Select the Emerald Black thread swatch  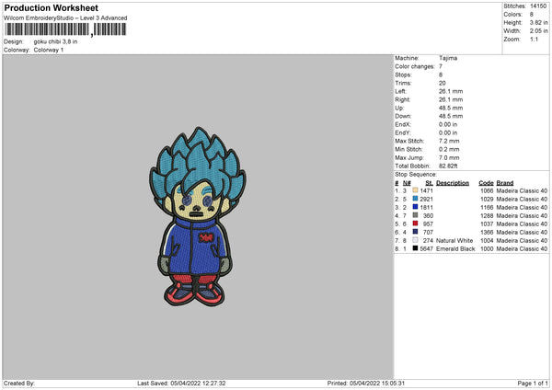point(415,248)
